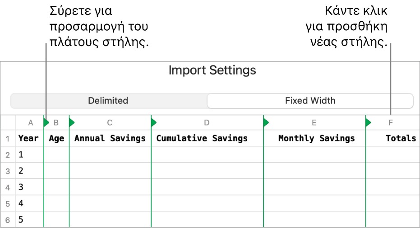Select the column D header
This screenshot has width=420, height=228.
tap(207, 122)
